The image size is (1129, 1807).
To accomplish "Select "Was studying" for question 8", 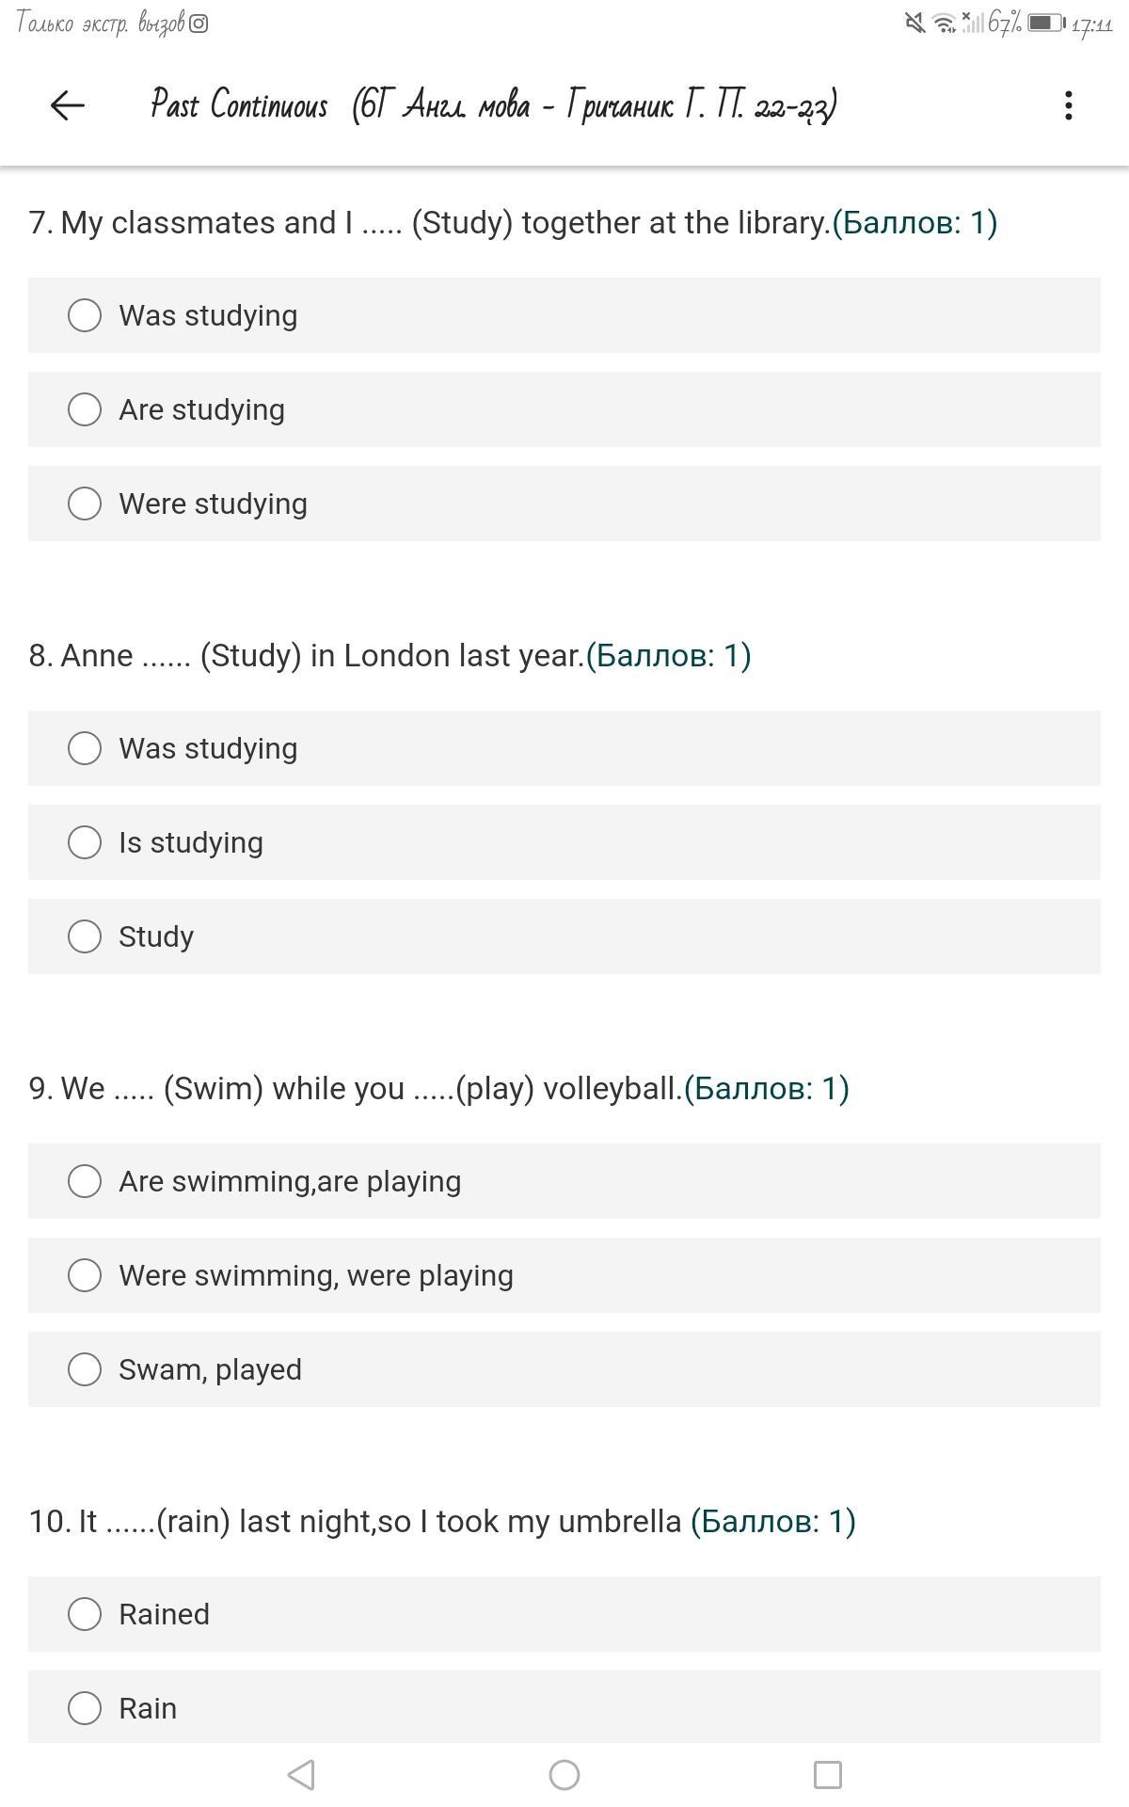I will 85,748.
